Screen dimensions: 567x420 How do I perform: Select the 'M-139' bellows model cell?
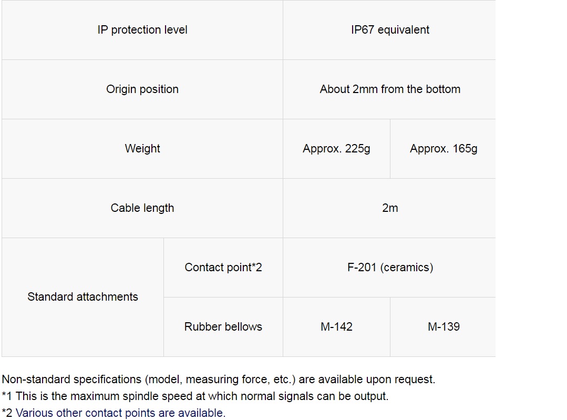(x=443, y=327)
